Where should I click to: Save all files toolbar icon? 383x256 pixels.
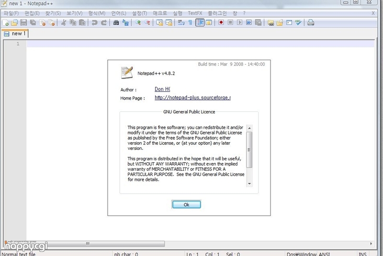(x=33, y=22)
